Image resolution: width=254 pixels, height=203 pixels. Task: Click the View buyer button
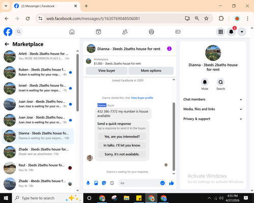coord(107,71)
